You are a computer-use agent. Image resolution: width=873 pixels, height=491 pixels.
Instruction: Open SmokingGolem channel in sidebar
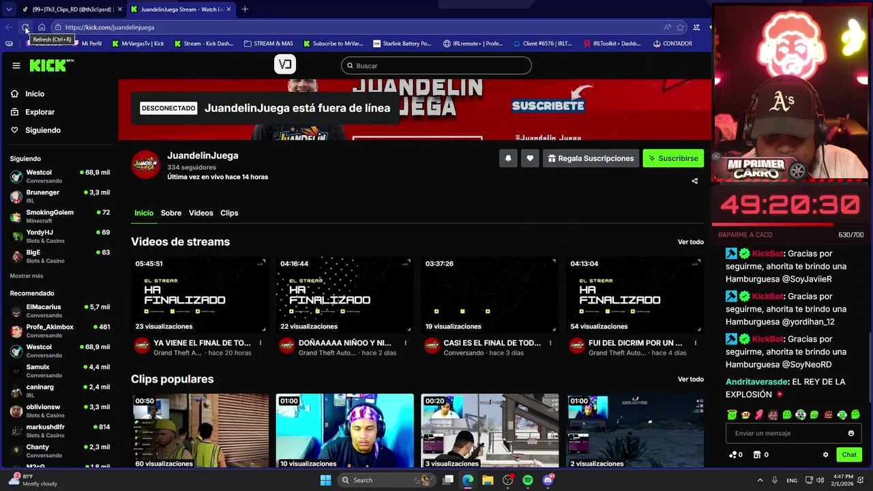60,216
